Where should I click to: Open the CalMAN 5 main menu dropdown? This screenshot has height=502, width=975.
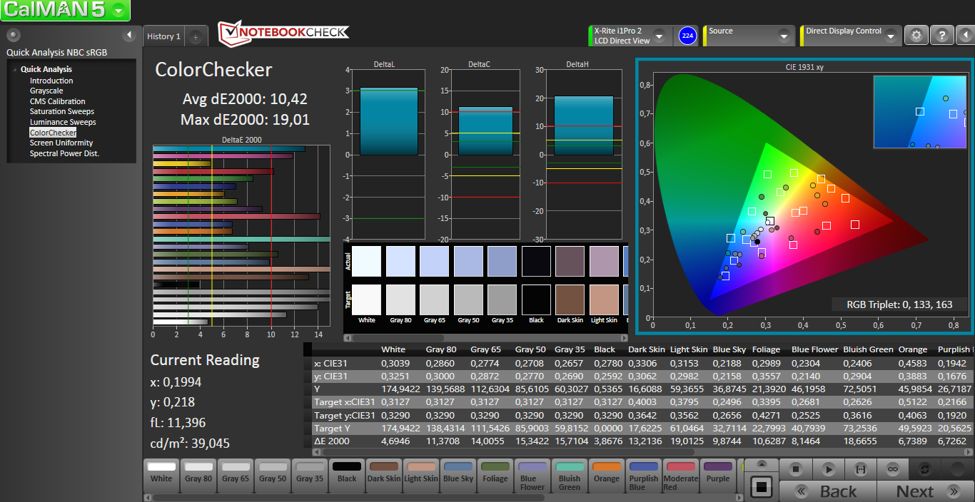tap(119, 10)
